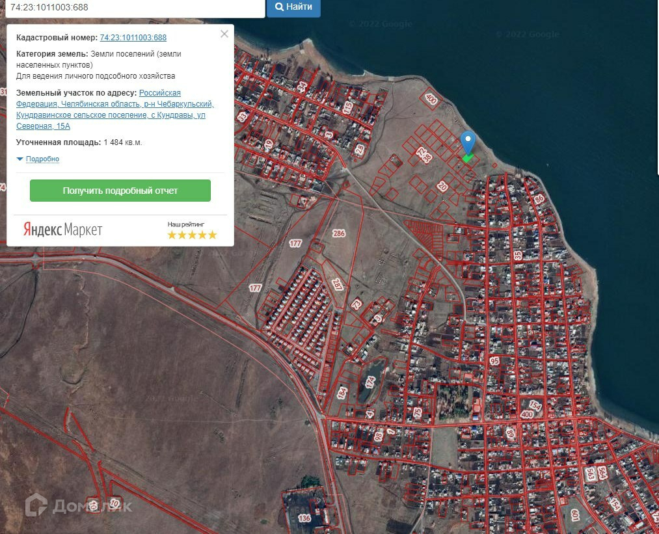Screen dimensions: 659x534
Task: Focus the cadastral number search field
Action: [135, 8]
